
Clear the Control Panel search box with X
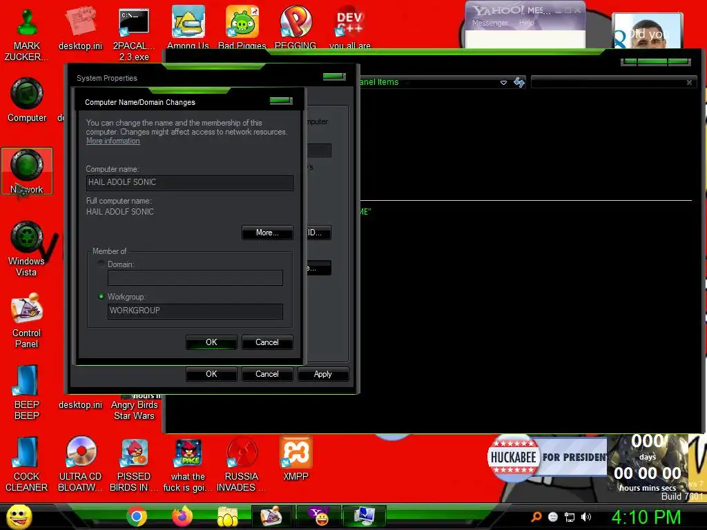(x=690, y=83)
